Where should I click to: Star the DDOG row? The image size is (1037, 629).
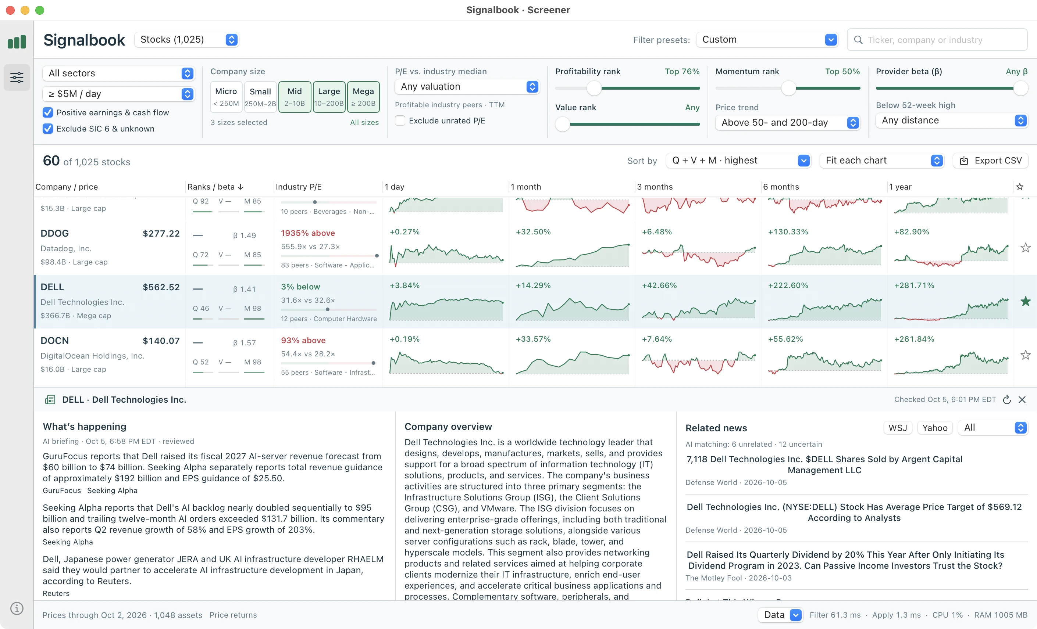[x=1025, y=248]
